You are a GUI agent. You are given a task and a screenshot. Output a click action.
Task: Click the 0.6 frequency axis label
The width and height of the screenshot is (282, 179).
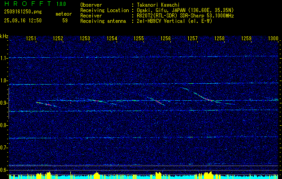tap(4, 170)
